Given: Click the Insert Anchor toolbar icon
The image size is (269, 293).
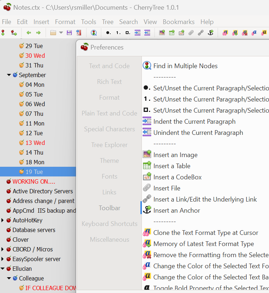Looking at the screenshot, I should [210, 33].
